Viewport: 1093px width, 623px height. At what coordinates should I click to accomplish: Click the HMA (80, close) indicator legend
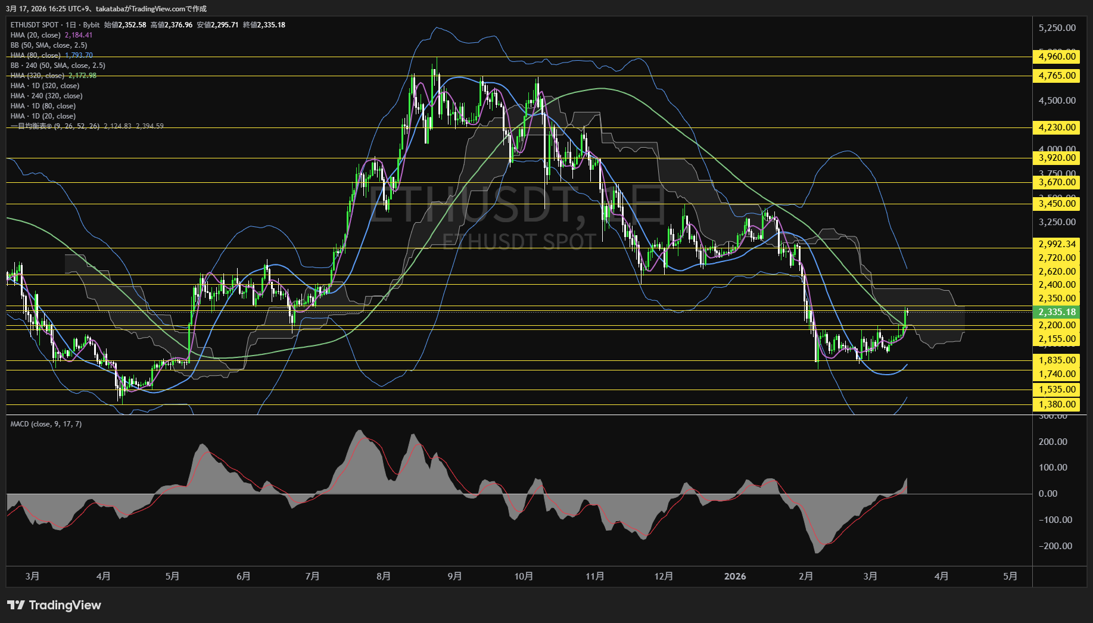(36, 55)
